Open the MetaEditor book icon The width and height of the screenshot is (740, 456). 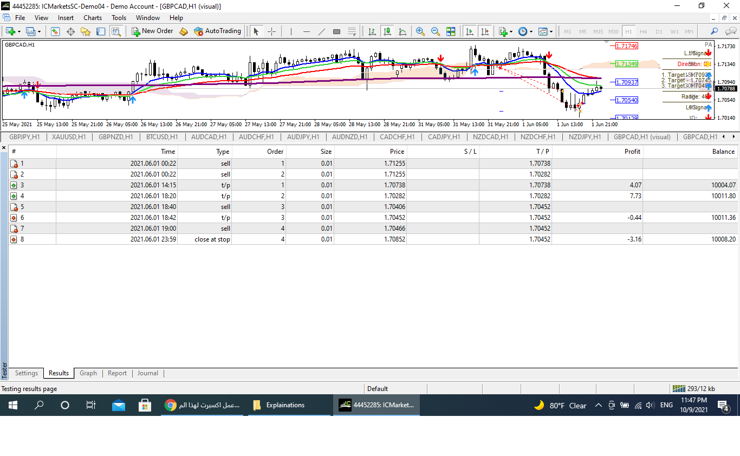[184, 31]
